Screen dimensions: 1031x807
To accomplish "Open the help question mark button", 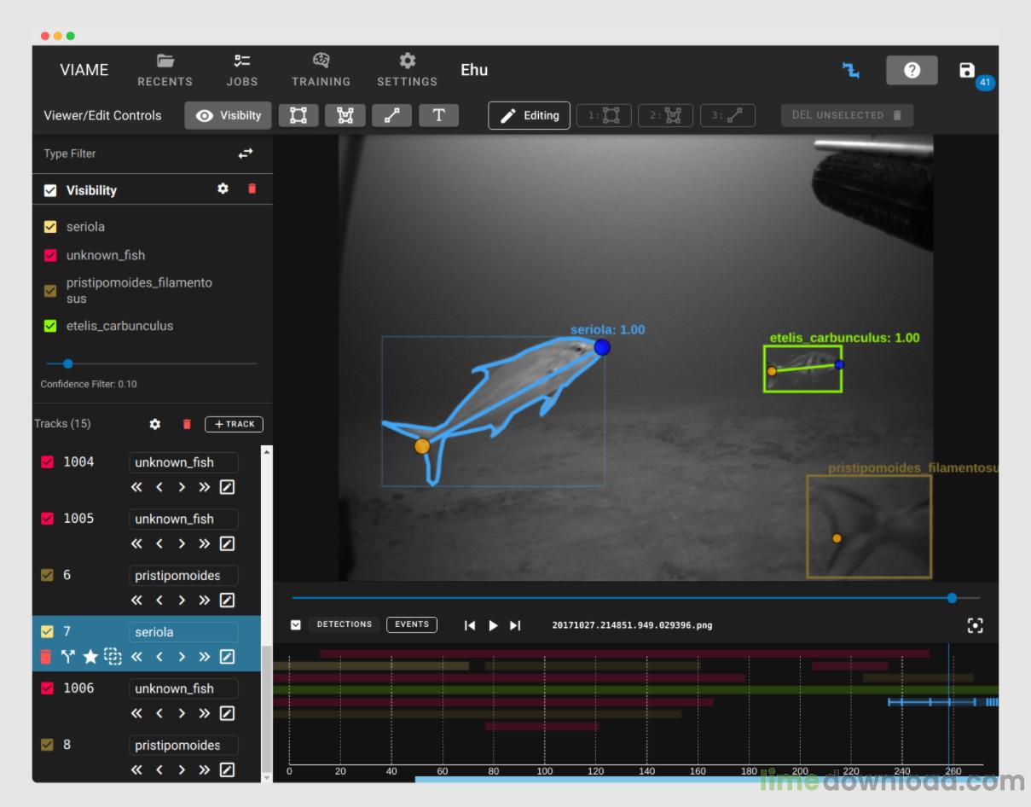I will click(912, 71).
